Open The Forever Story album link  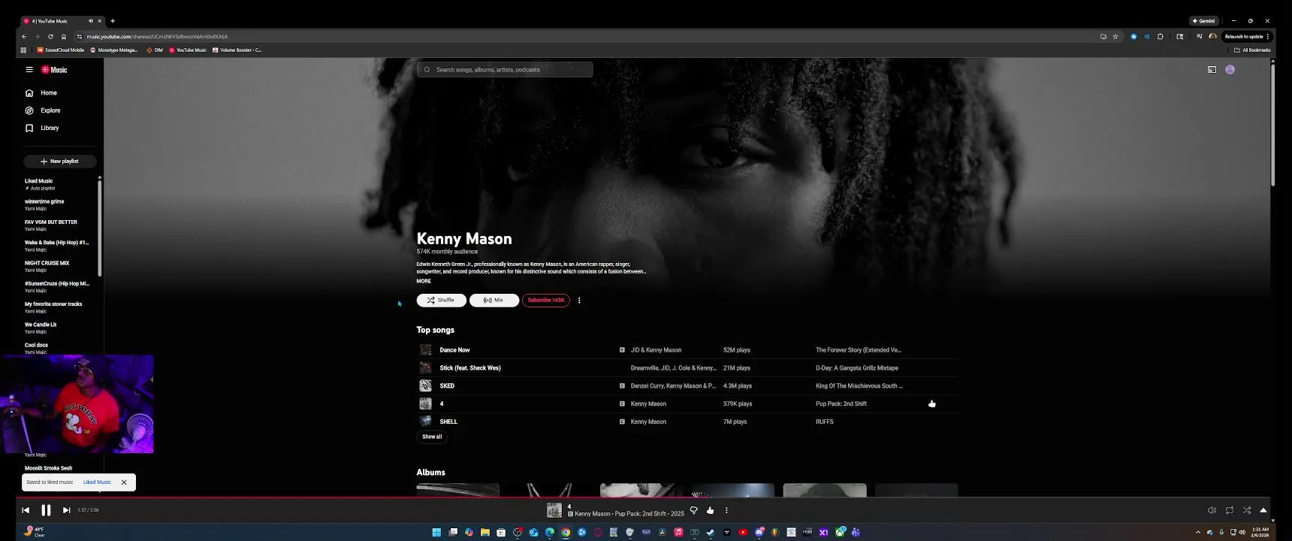(x=859, y=350)
